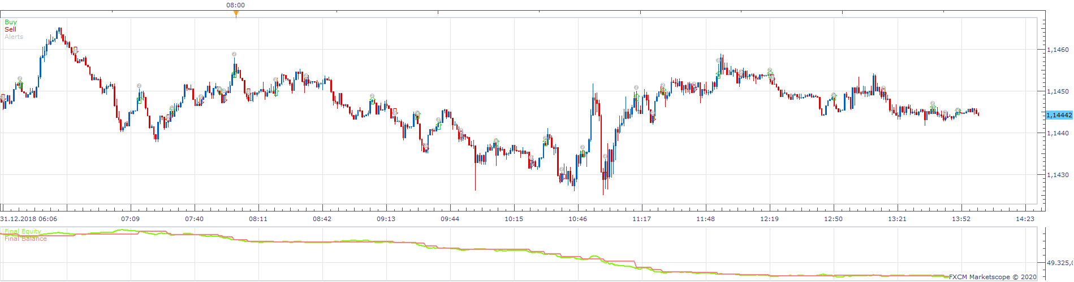1074x282 pixels.
Task: Click the current price tag 1,14442
Action: click(x=1059, y=115)
